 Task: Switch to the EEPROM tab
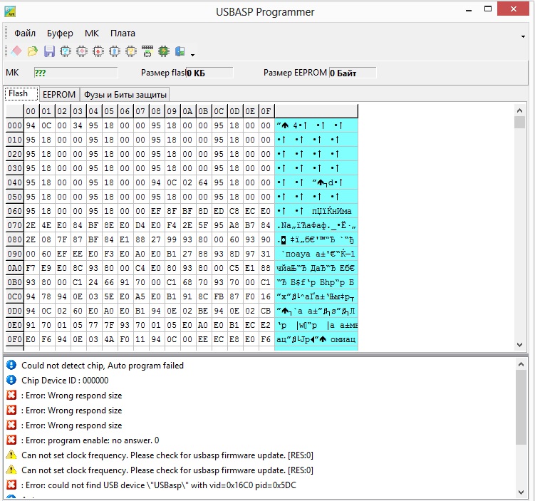pyautogui.click(x=59, y=95)
